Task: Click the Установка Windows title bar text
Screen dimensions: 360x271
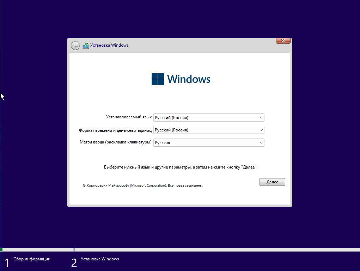Action: (x=109, y=45)
